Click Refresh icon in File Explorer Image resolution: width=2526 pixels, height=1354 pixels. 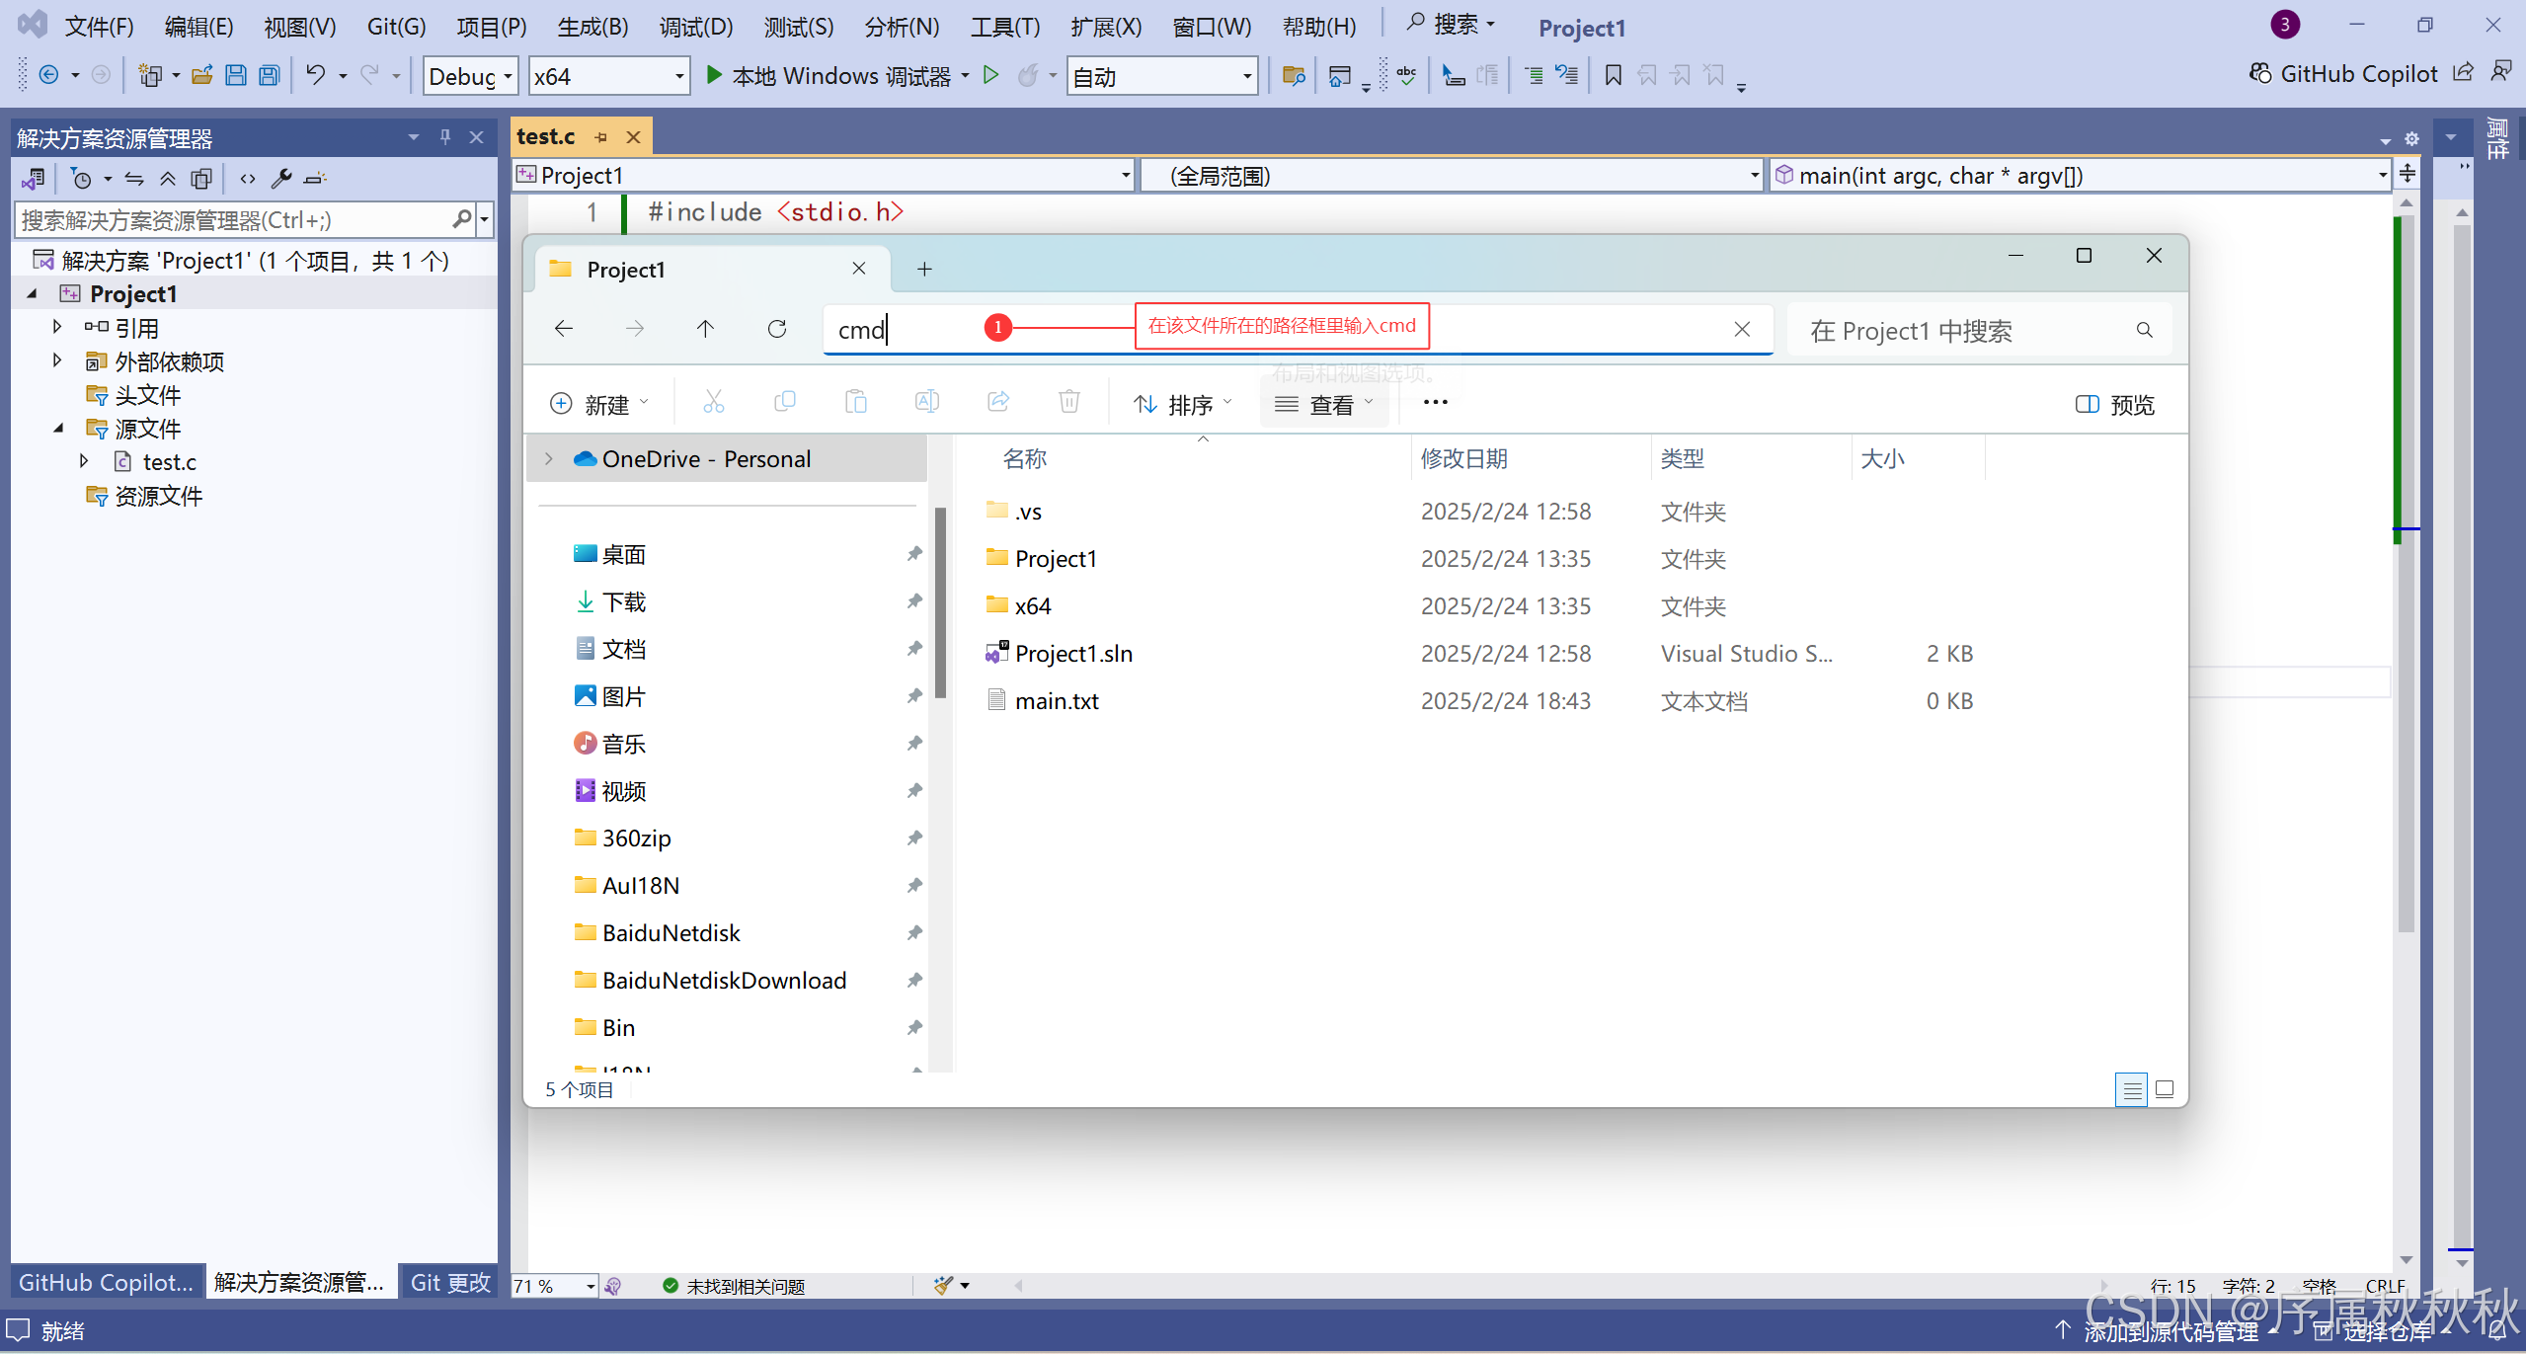click(777, 329)
